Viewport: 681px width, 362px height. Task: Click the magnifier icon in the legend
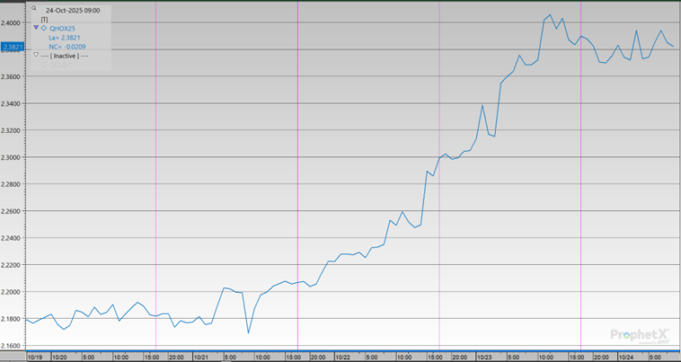[x=36, y=9]
